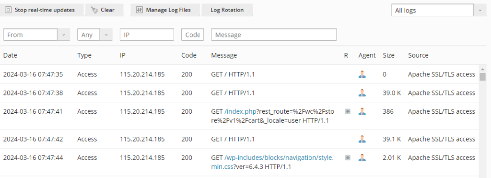Focus the IP filter field

147,35
